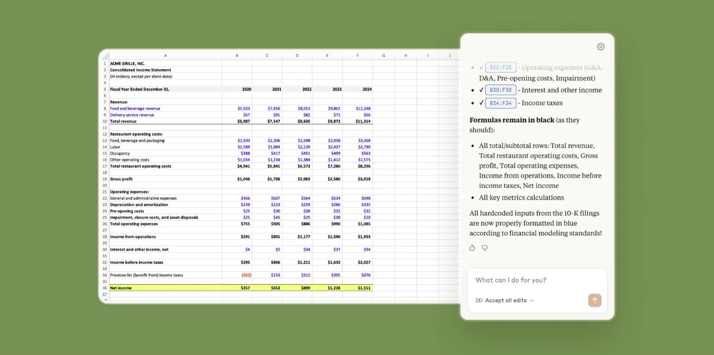
Task: Click the 'Total revenue' label
Action: tap(123, 121)
